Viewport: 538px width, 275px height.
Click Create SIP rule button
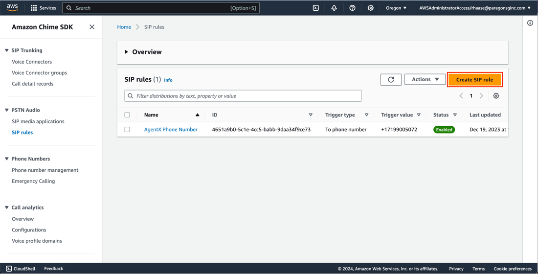coord(475,80)
